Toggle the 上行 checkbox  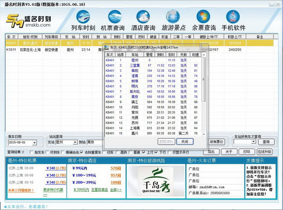tap(144, 152)
